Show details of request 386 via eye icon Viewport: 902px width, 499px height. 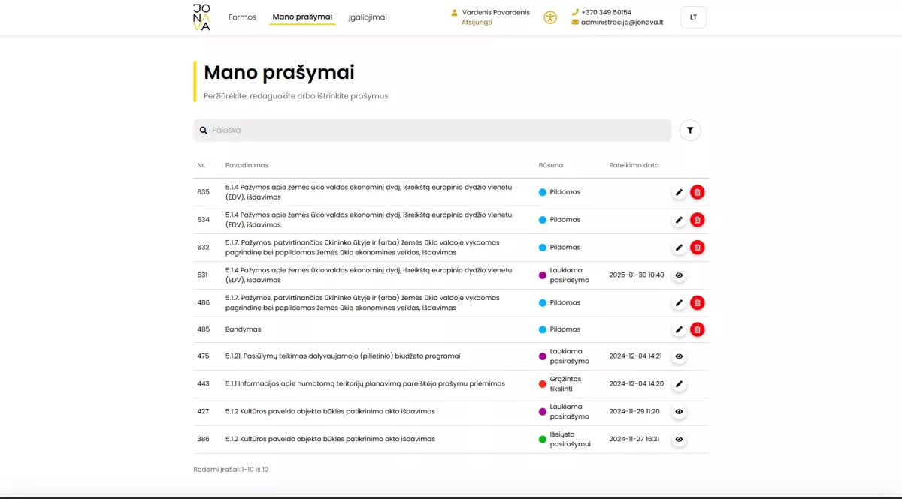click(679, 439)
